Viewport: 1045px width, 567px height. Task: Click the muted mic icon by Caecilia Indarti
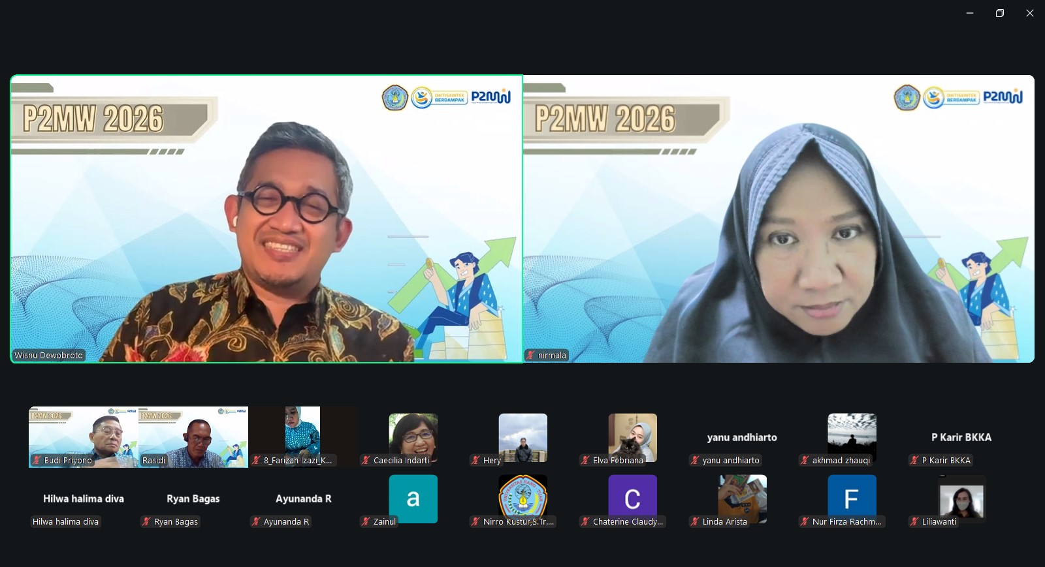pos(366,461)
